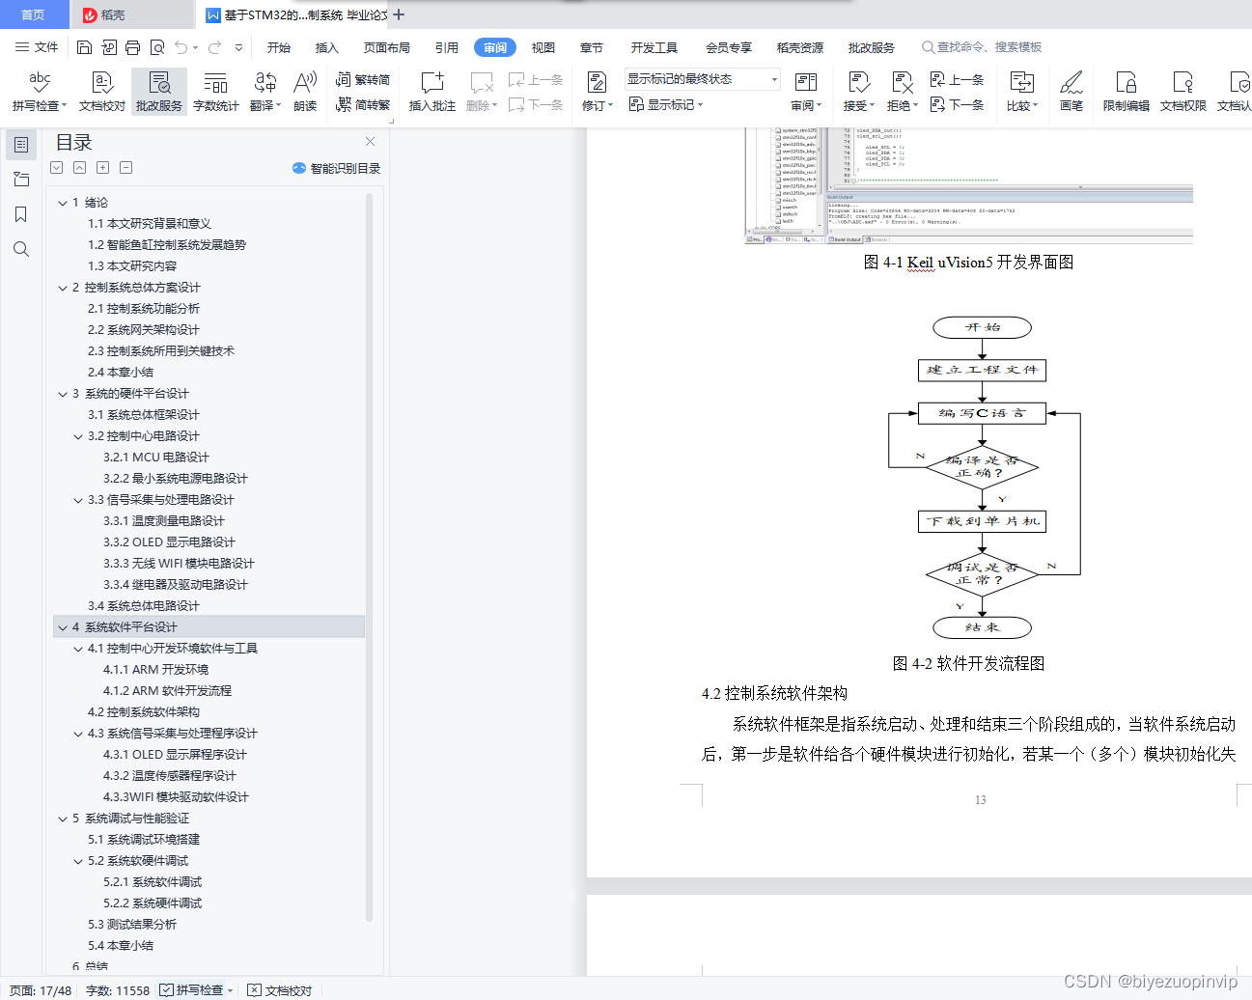Collapse section 3.3 信号采集与处理电路设计
The width and height of the screenshot is (1252, 1000).
78,500
